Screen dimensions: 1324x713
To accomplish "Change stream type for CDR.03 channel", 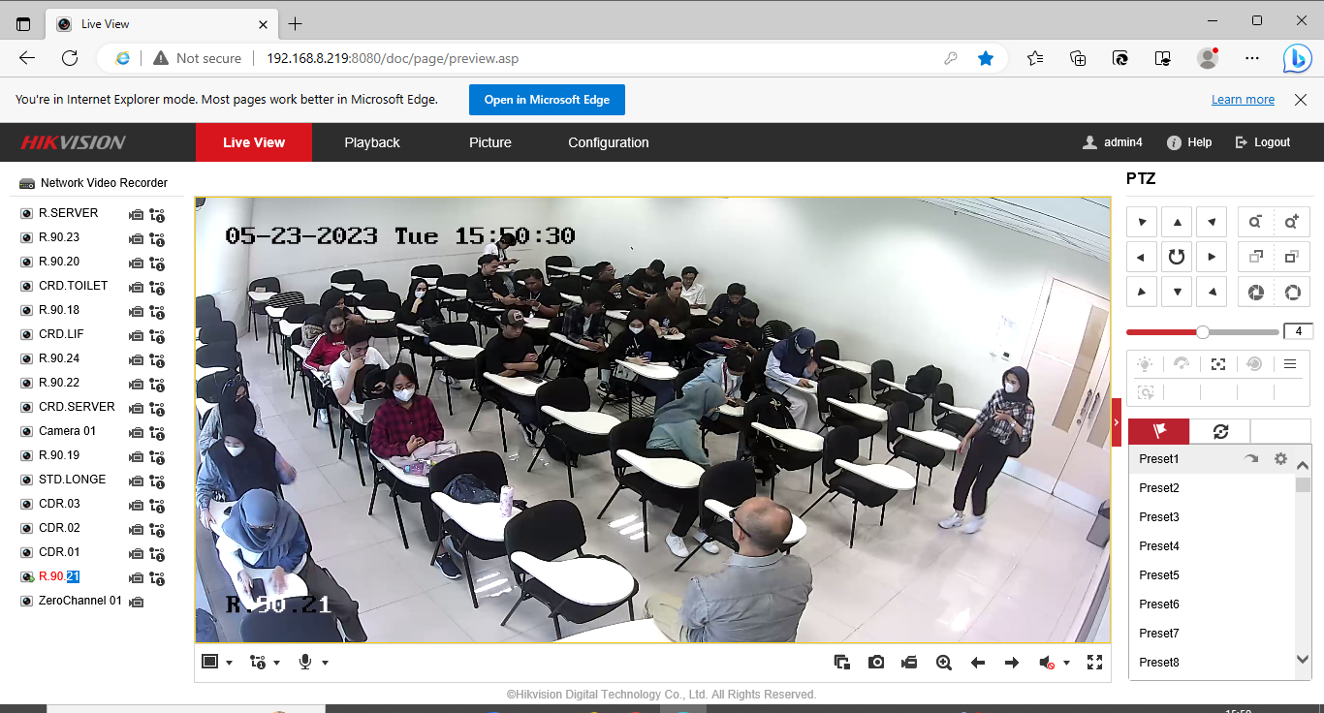I will 157,505.
